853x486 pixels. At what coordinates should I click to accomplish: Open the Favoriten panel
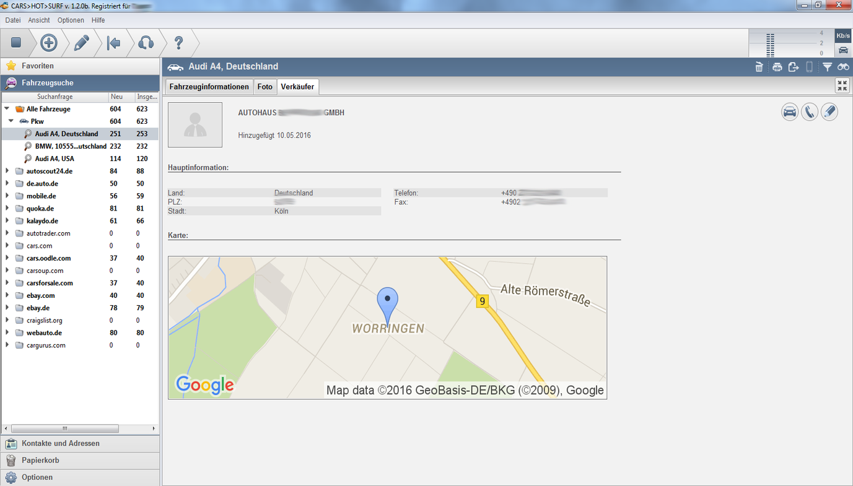[80, 66]
